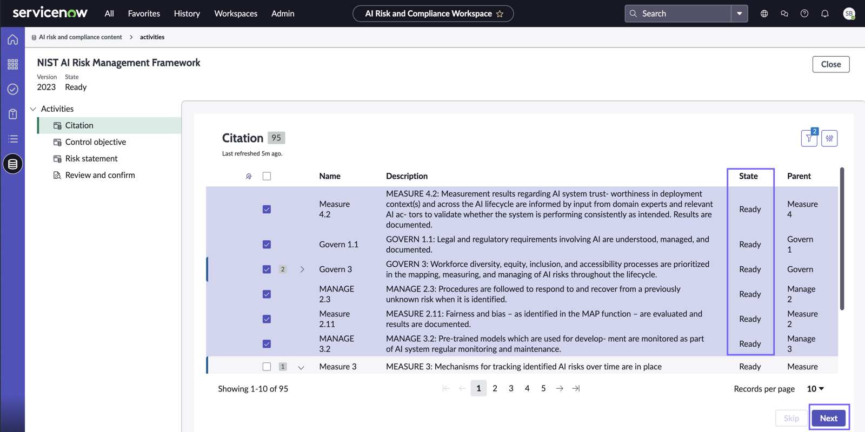865x432 pixels.
Task: Open the grid apps sidebar icon
Action: [12, 64]
